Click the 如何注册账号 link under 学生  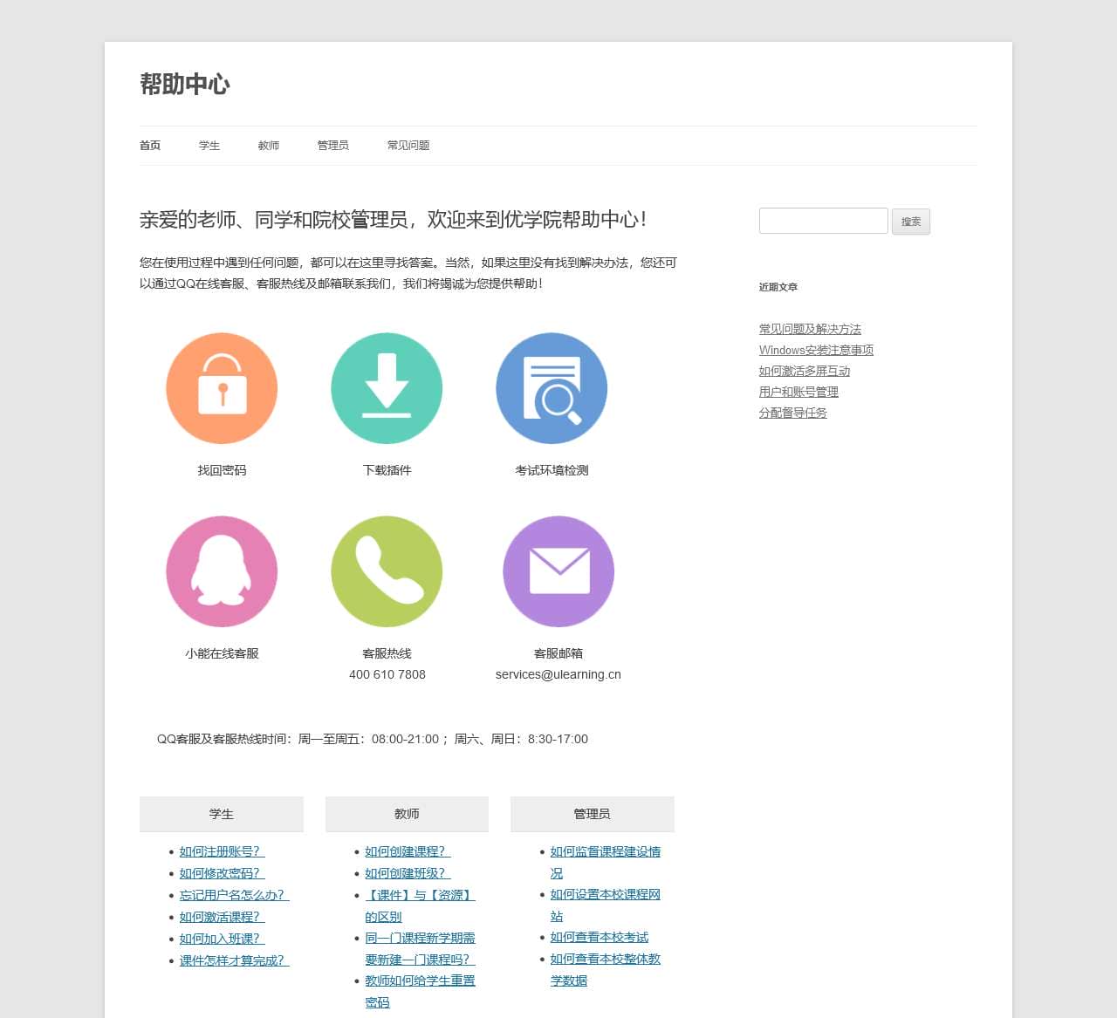220,851
